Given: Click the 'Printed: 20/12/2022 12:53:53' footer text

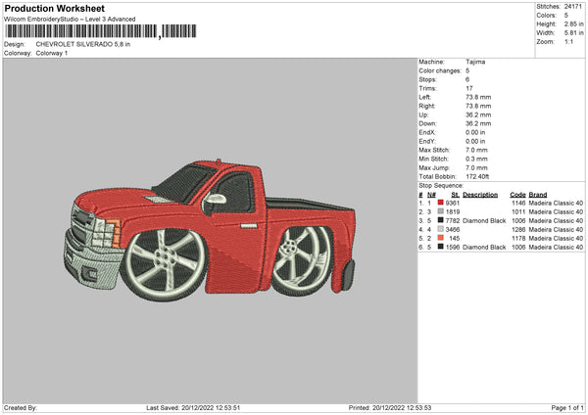Looking at the screenshot, I should point(390,407).
